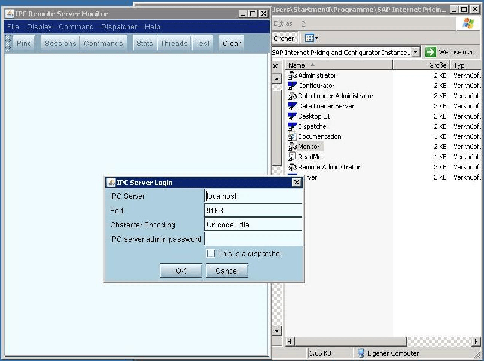
Task: Open the Command menu
Action: pos(76,27)
